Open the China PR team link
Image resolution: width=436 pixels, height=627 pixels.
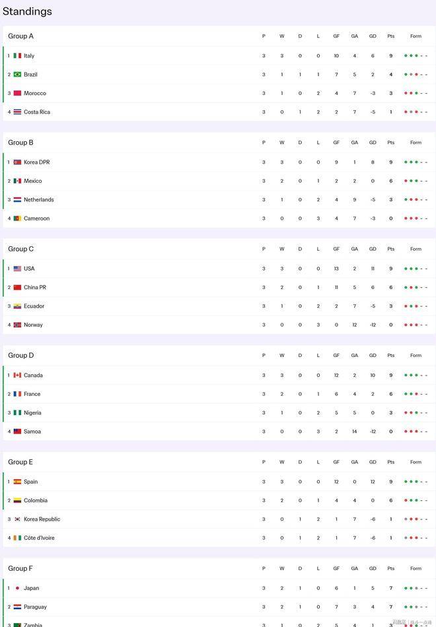35,288
